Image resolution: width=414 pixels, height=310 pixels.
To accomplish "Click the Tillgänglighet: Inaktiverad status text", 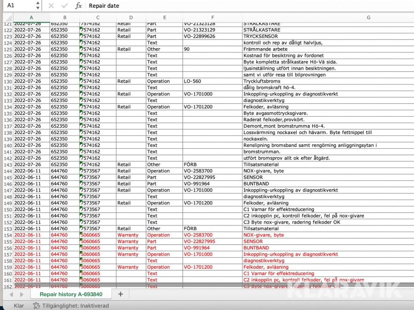I will pyautogui.click(x=75, y=305).
